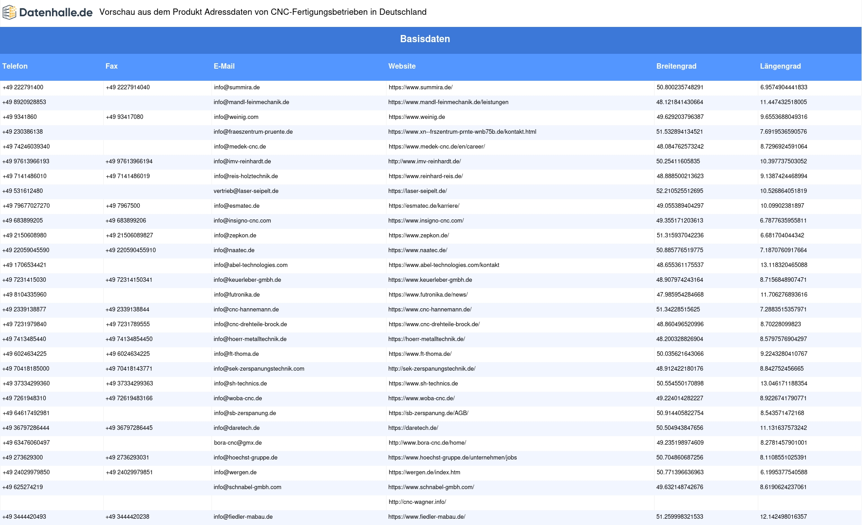Select fax number +49 3444420238
862x525 pixels.
coord(128,517)
